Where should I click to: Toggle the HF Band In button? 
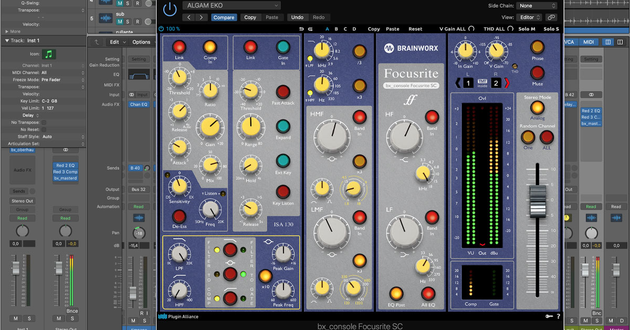(432, 117)
